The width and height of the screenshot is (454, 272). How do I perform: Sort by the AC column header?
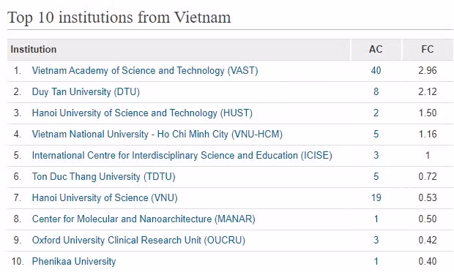click(x=376, y=50)
